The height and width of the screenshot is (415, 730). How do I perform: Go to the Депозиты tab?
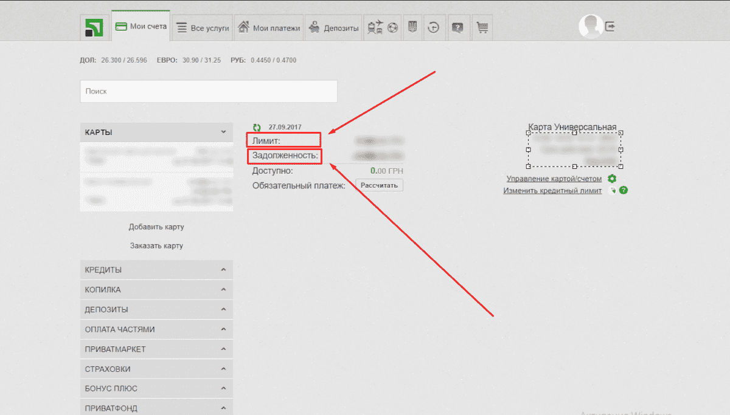tap(333, 28)
